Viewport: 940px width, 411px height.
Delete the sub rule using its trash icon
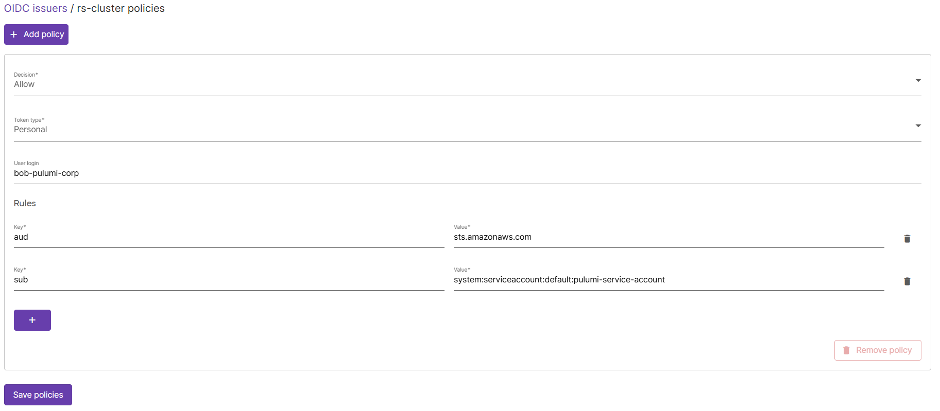pos(907,281)
